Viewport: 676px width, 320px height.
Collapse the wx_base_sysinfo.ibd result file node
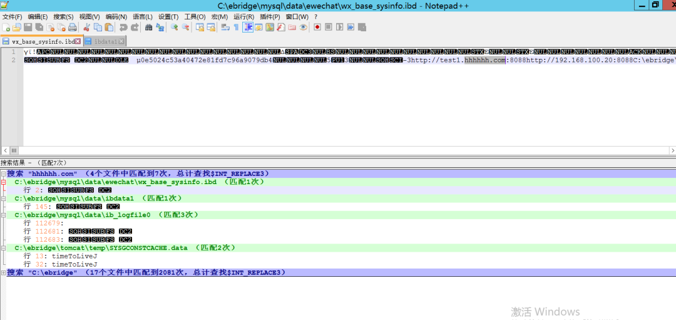(4, 182)
